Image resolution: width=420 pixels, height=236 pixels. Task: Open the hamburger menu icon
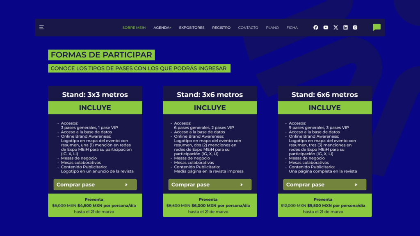[x=41, y=27]
